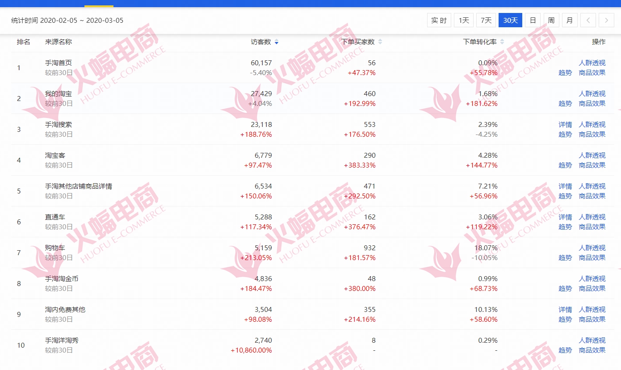Click the 排名 column header
Viewport: 621px width, 370px height.
[24, 42]
